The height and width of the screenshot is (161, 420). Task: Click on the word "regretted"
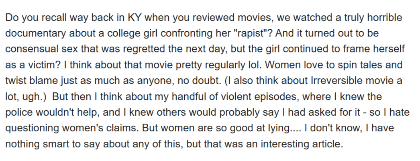click(158, 48)
